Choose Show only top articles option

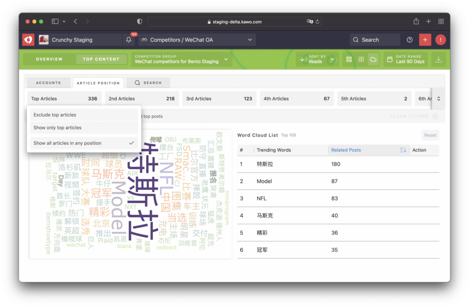point(84,128)
